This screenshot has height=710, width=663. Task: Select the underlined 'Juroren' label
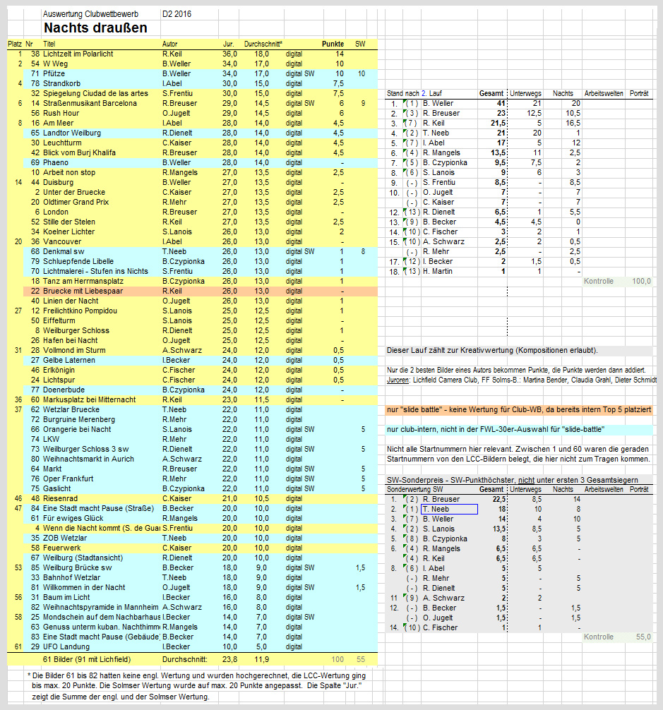(x=398, y=380)
